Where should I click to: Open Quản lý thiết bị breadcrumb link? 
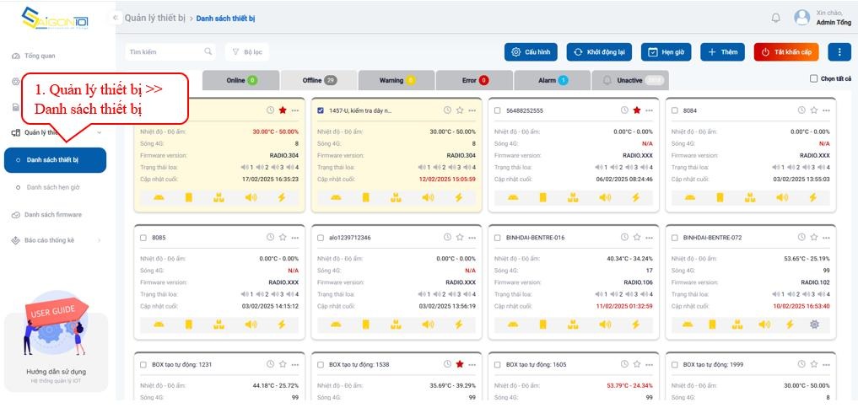point(155,18)
